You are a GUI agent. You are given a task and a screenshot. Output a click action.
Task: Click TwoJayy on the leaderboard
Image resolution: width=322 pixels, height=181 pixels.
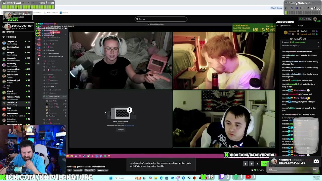point(292,32)
